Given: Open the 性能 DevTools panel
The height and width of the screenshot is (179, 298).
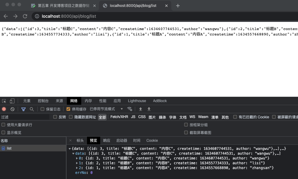Looking at the screenshot, I should point(103,101).
